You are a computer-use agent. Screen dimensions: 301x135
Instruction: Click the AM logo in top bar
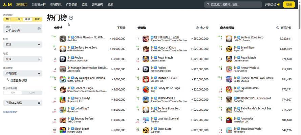[7, 4]
